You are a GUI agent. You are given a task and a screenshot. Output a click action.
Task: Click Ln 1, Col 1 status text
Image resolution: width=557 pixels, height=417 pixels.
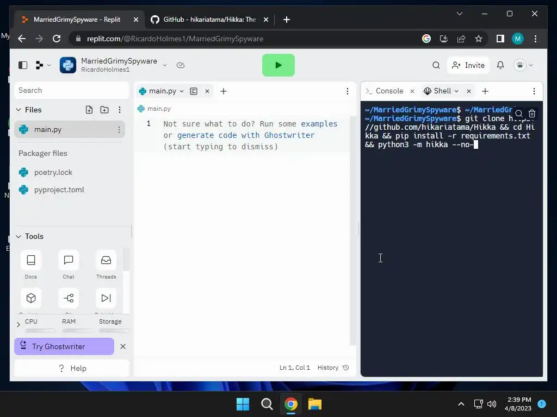[x=295, y=368]
